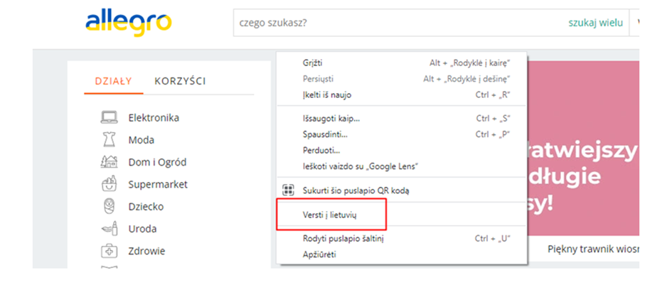
Task: Choose "Įkelti iš naujo" menu entry
Action: (x=327, y=94)
